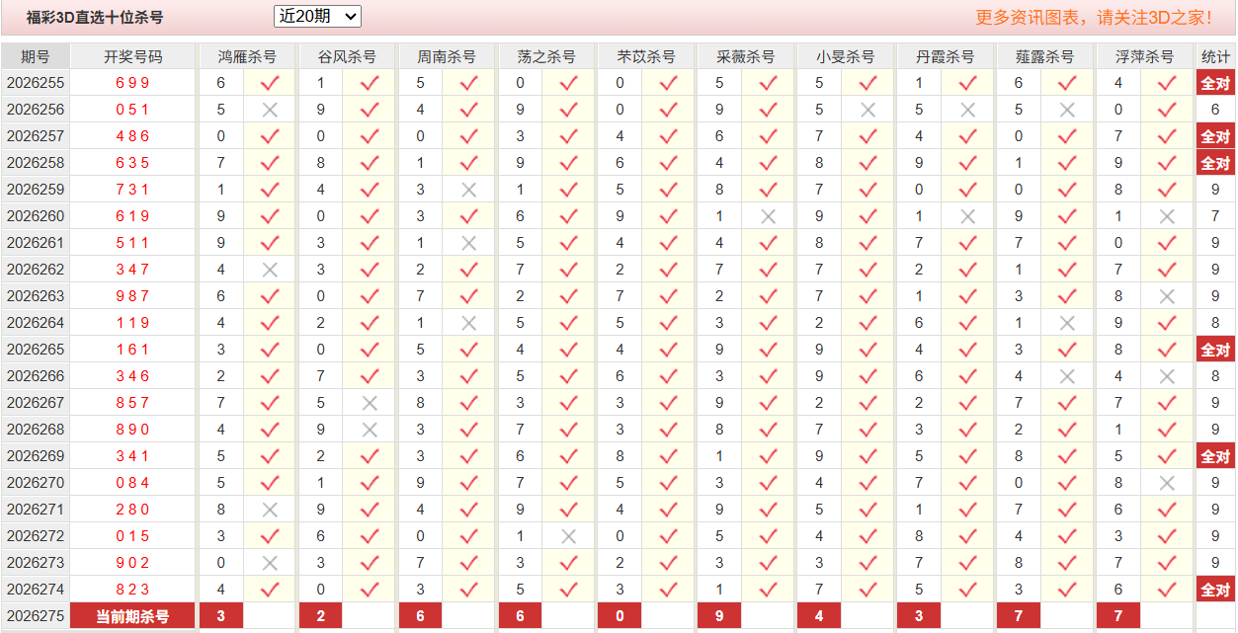Select the 浮萍 check mark in row 2026274

pos(1168,590)
